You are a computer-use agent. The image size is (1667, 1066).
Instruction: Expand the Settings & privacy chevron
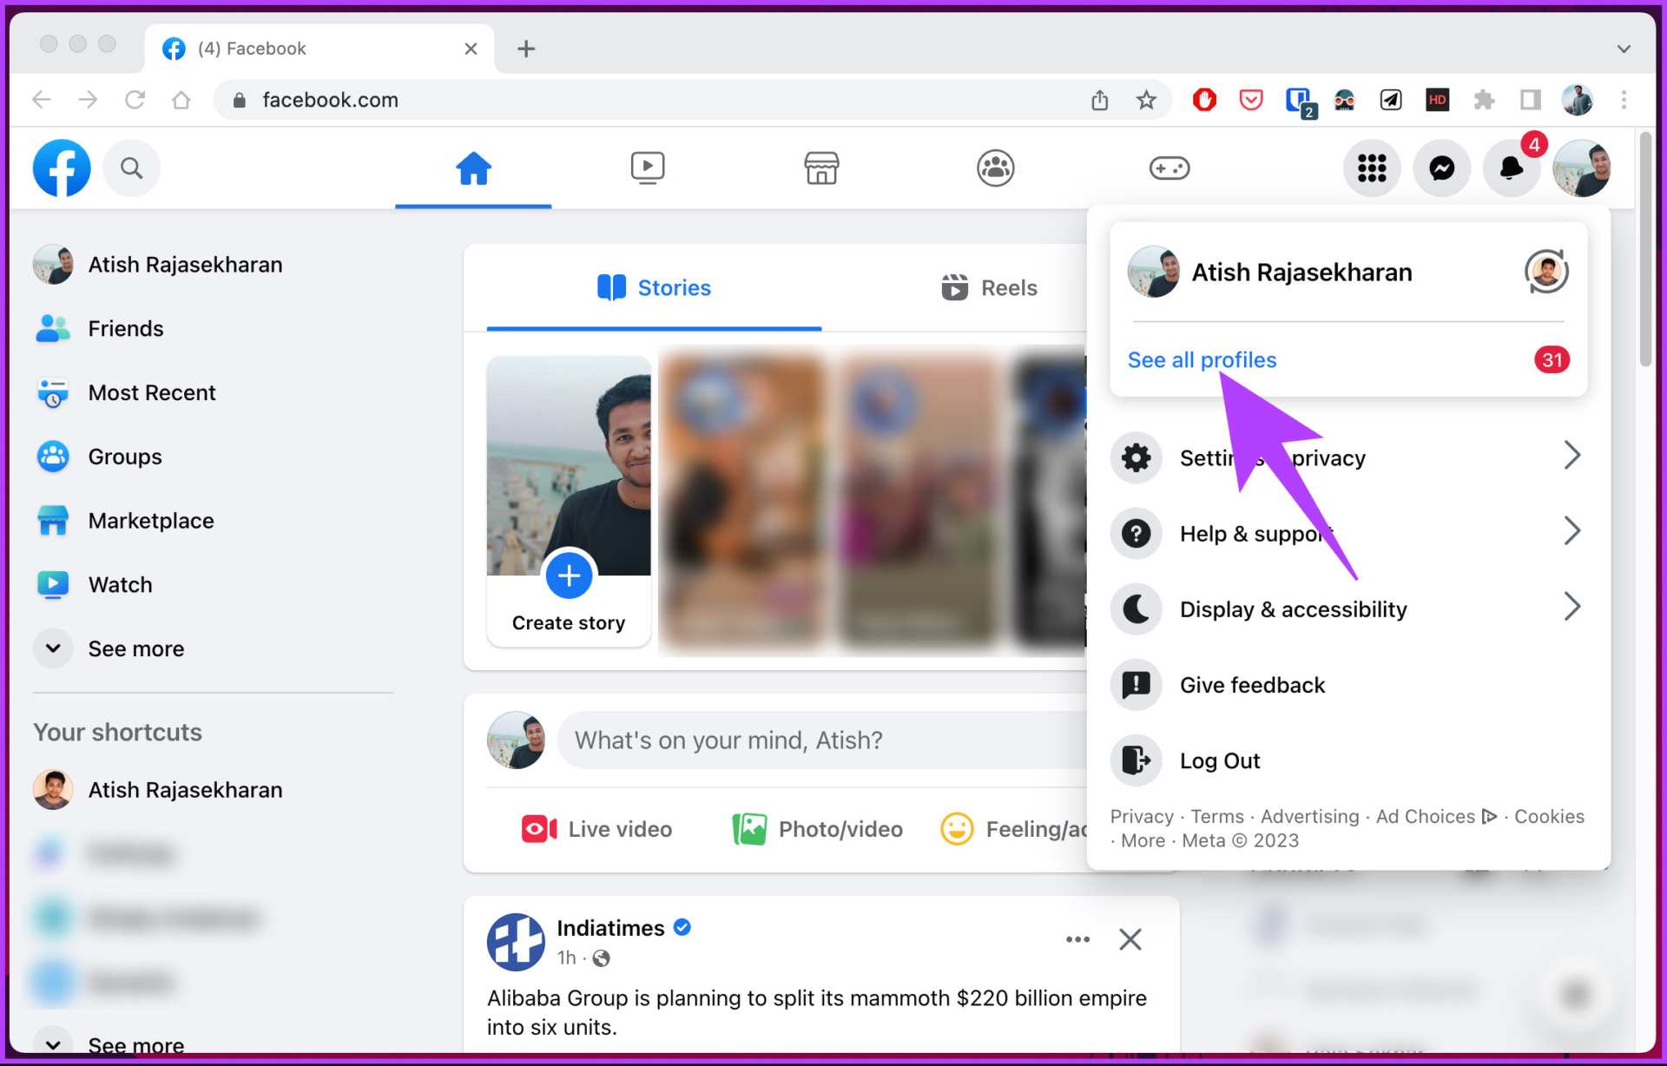[1572, 455]
